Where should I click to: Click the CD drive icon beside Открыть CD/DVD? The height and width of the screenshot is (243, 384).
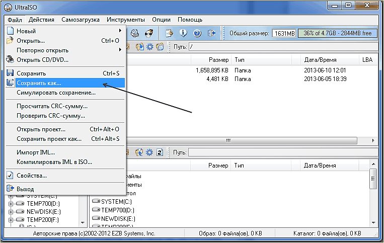tap(10, 59)
